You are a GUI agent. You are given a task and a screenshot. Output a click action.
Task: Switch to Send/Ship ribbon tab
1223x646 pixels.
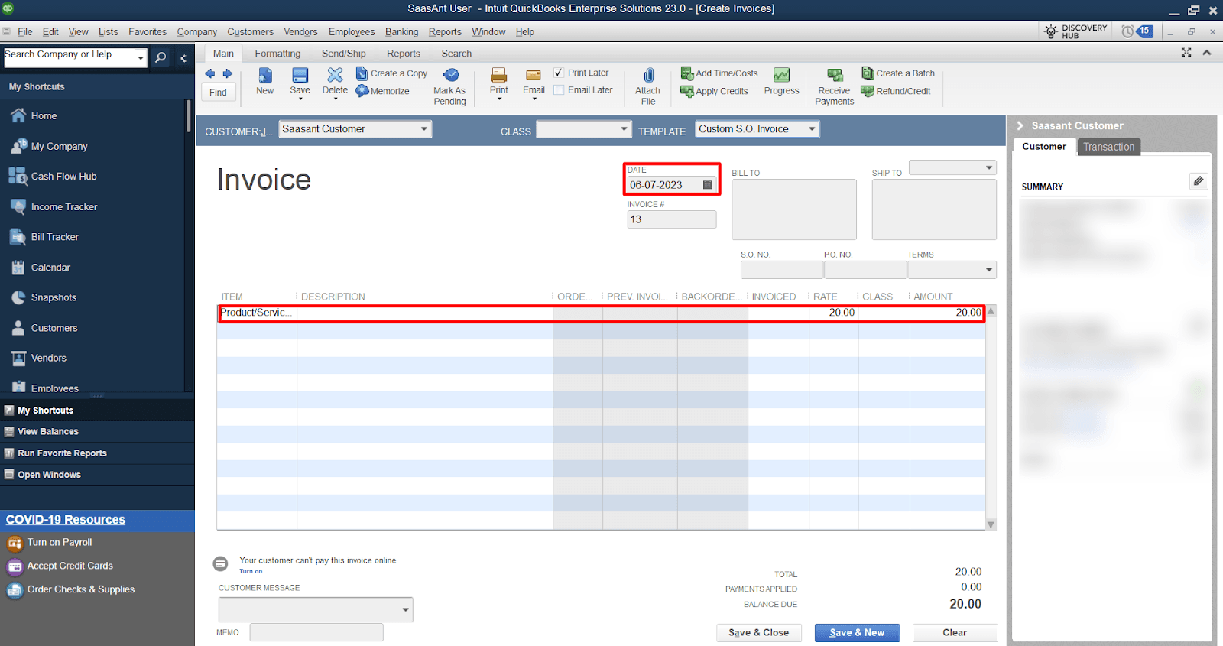(344, 54)
